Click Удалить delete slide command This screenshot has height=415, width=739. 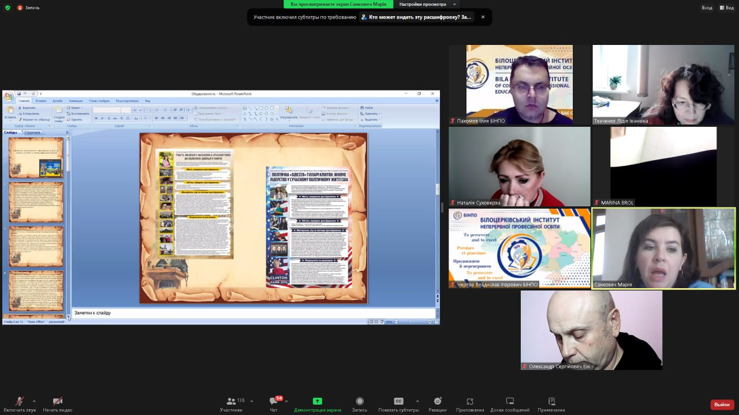[74, 119]
